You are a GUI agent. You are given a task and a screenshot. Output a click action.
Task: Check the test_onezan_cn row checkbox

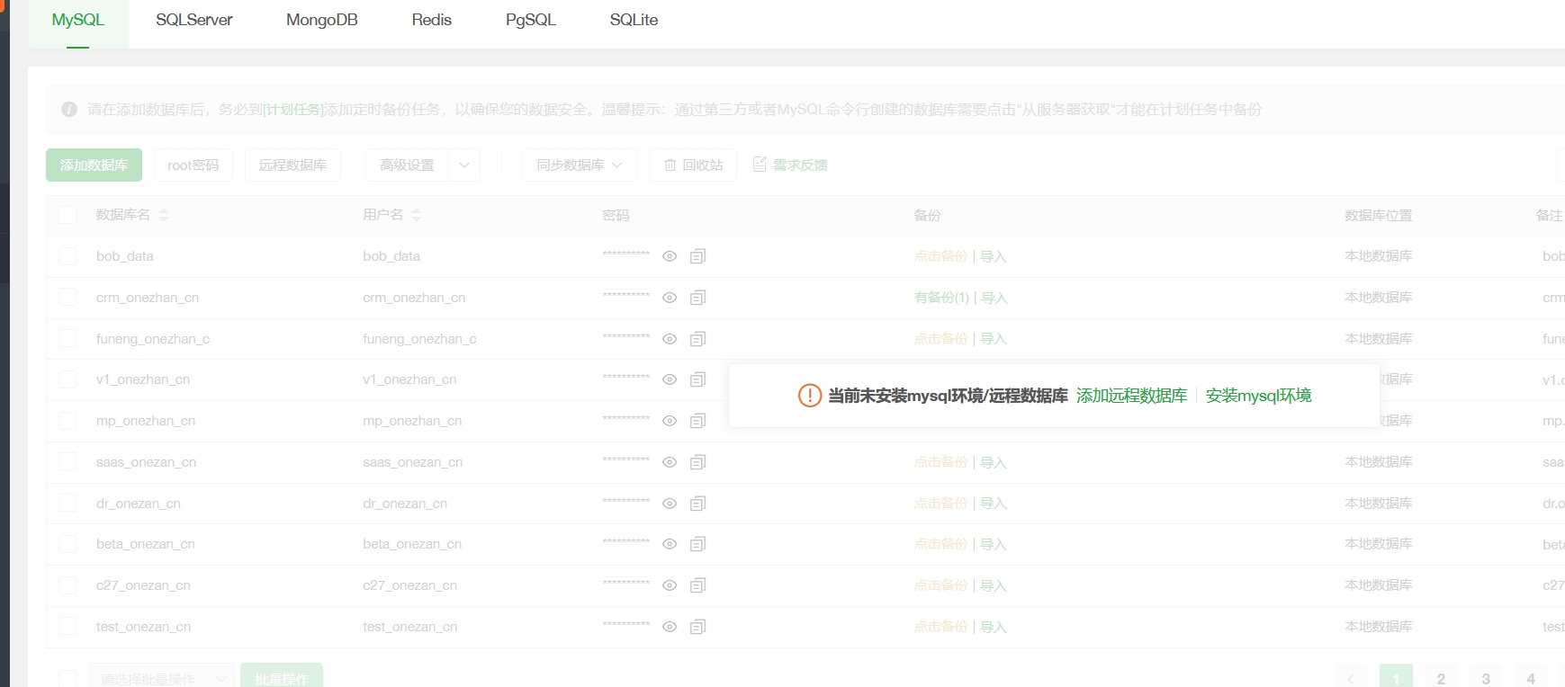(x=67, y=627)
